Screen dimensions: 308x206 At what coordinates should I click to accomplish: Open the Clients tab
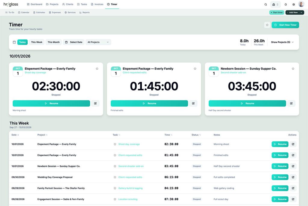[68, 4]
